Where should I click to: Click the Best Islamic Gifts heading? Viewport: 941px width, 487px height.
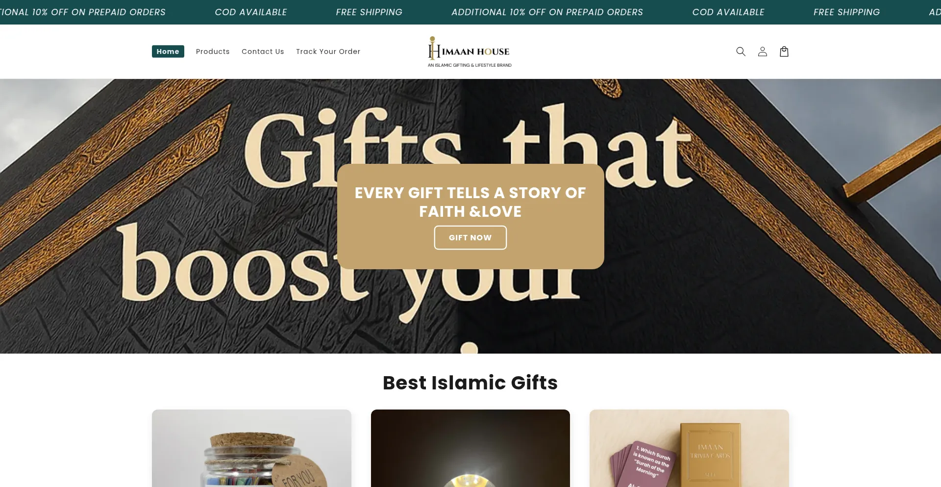[470, 383]
